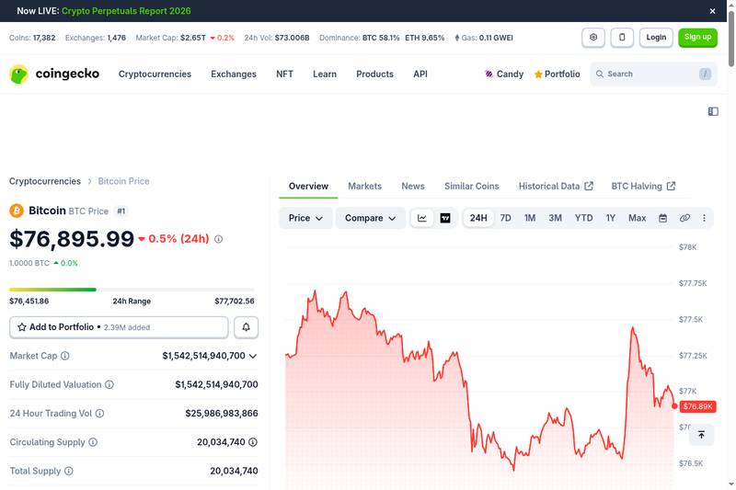This screenshot has width=736, height=490.
Task: Click Market Cap info icon
Action: coord(64,356)
